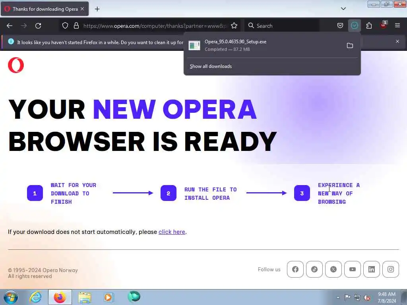Open Opera's TikTok page icon
The width and height of the screenshot is (407, 305).
(314, 269)
